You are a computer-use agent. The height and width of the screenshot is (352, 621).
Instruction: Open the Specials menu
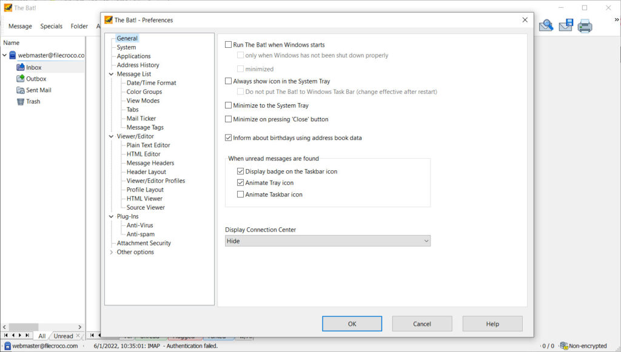point(52,26)
